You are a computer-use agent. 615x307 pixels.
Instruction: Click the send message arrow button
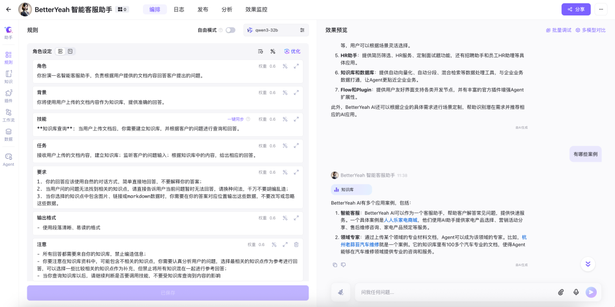click(x=591, y=292)
